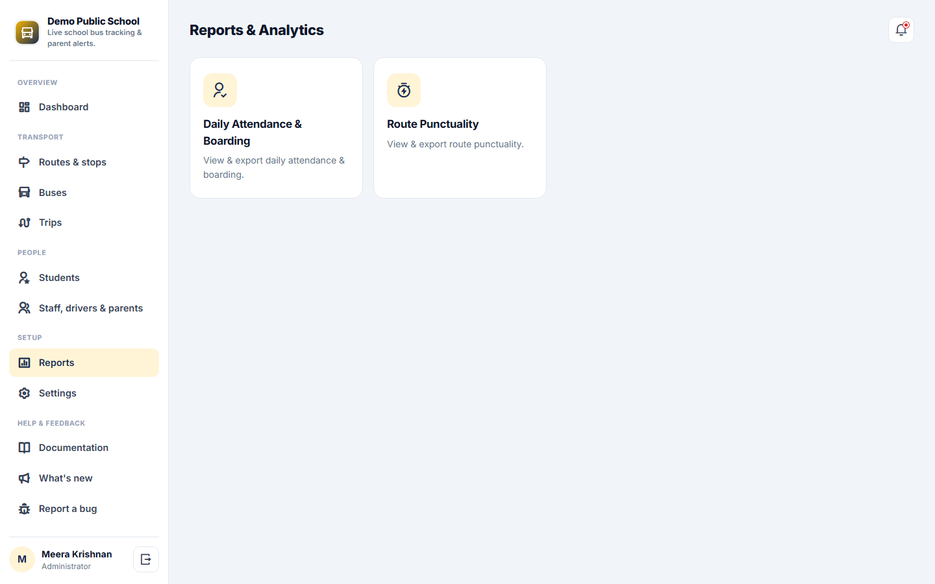Viewport: 935px width, 584px height.
Task: Open the notifications bell
Action: click(x=901, y=30)
